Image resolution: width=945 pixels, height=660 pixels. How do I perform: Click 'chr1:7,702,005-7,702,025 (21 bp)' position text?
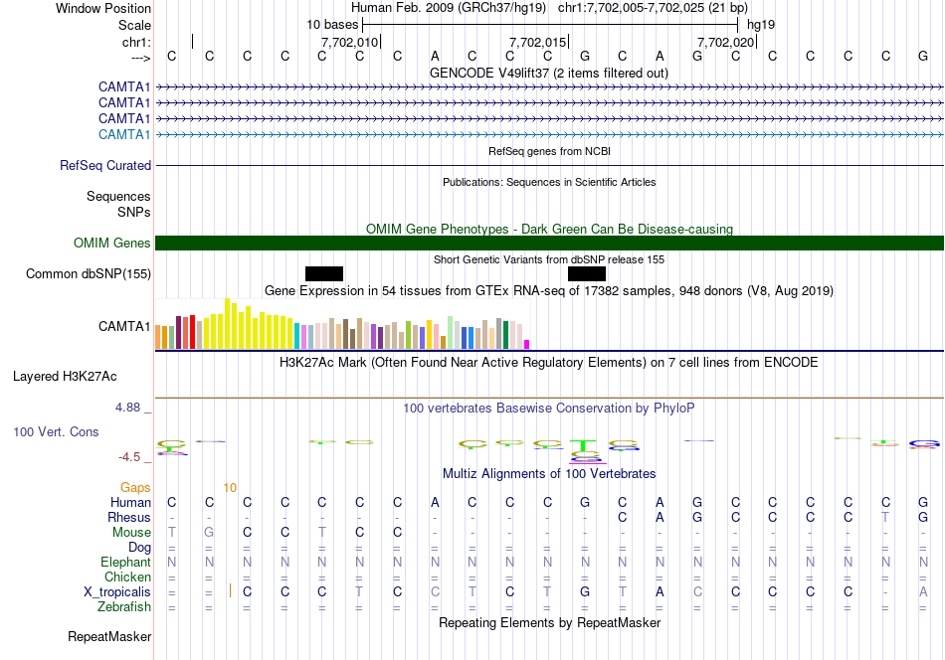653,8
